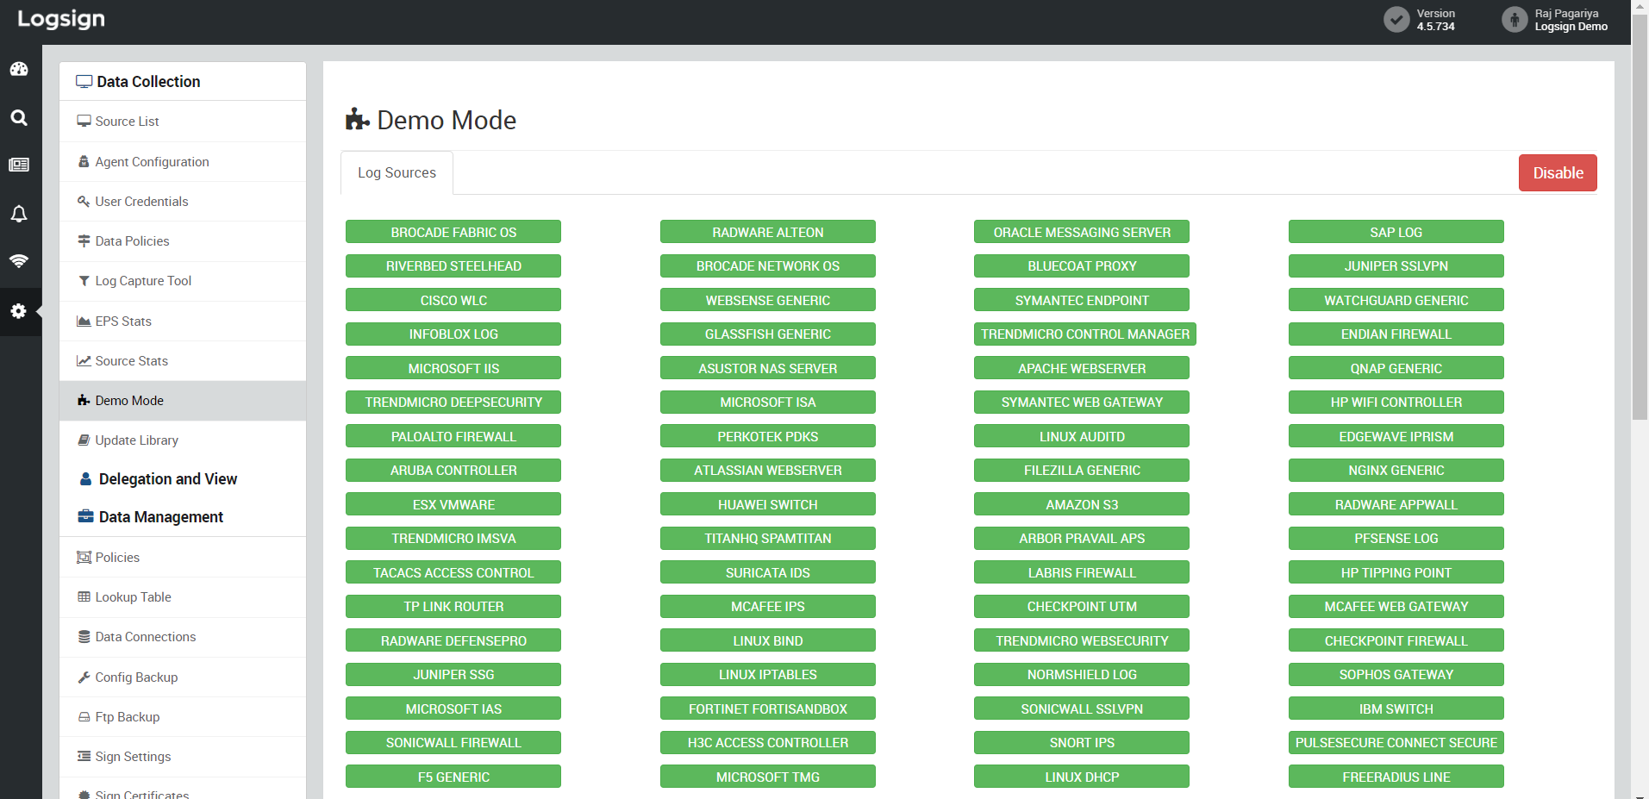Screen dimensions: 1649x799
Task: Expand the Data Management section
Action: coord(183,517)
